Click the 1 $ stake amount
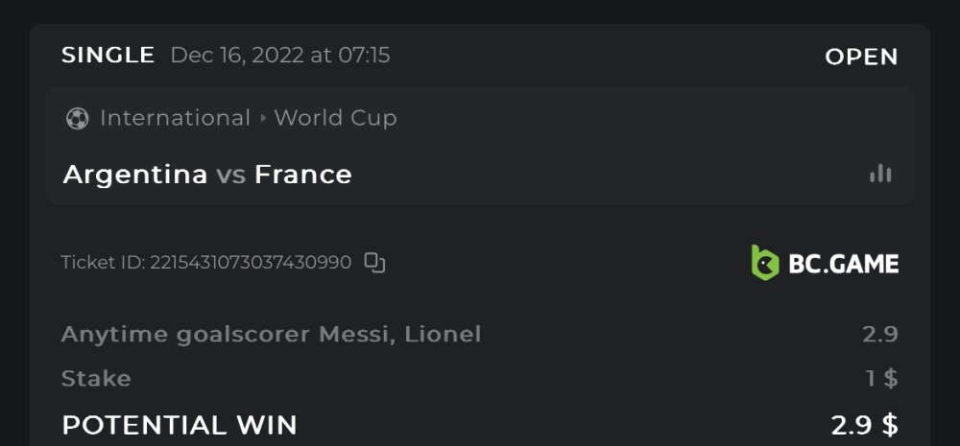960x446 pixels. coord(881,378)
